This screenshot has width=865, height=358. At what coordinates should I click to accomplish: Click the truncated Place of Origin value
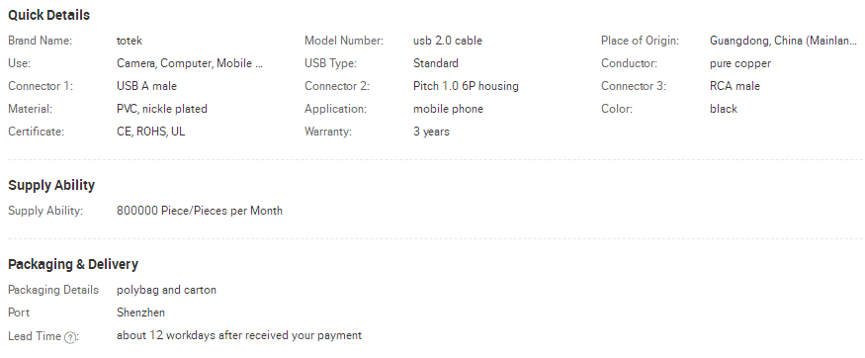pos(783,41)
